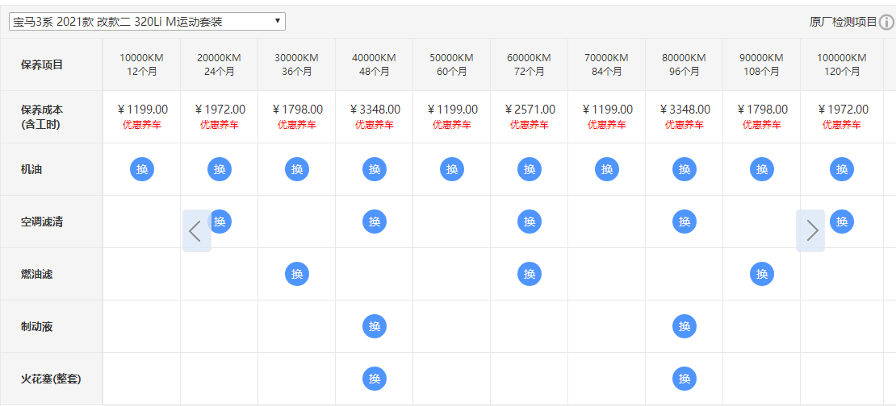The width and height of the screenshot is (896, 406).
Task: Click 机油 换 icon under 100000KM
Action: pos(842,169)
